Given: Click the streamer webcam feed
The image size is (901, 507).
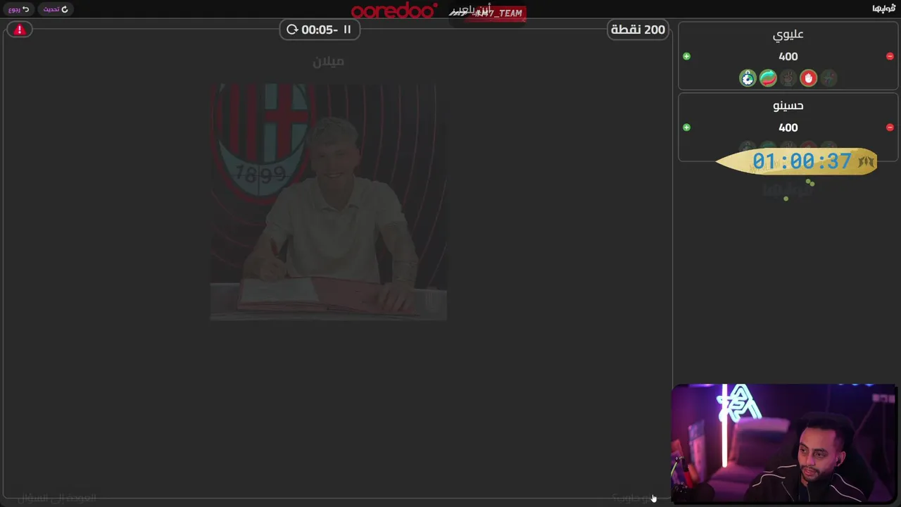Looking at the screenshot, I should click(x=783, y=444).
